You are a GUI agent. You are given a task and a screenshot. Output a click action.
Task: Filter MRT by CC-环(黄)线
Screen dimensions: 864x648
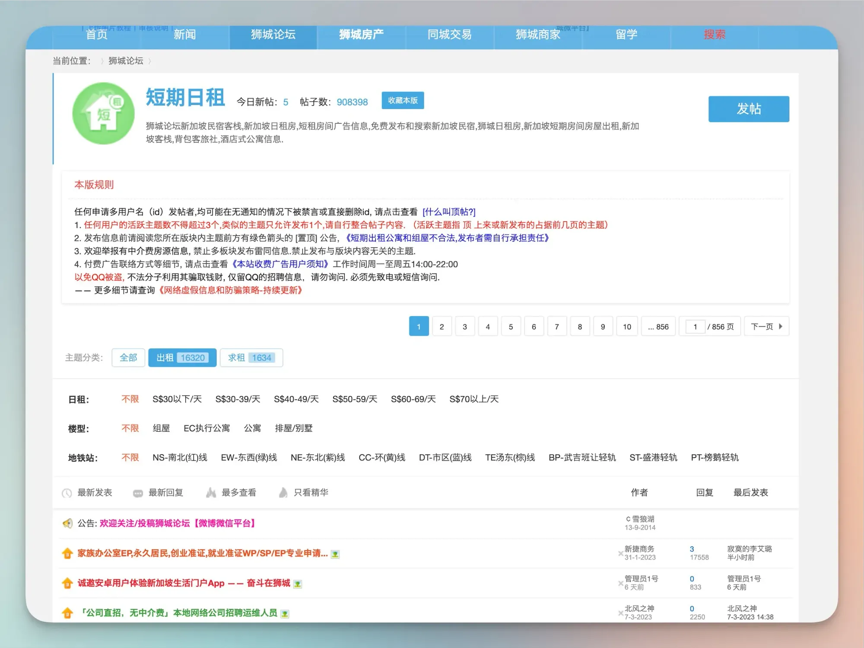click(382, 458)
